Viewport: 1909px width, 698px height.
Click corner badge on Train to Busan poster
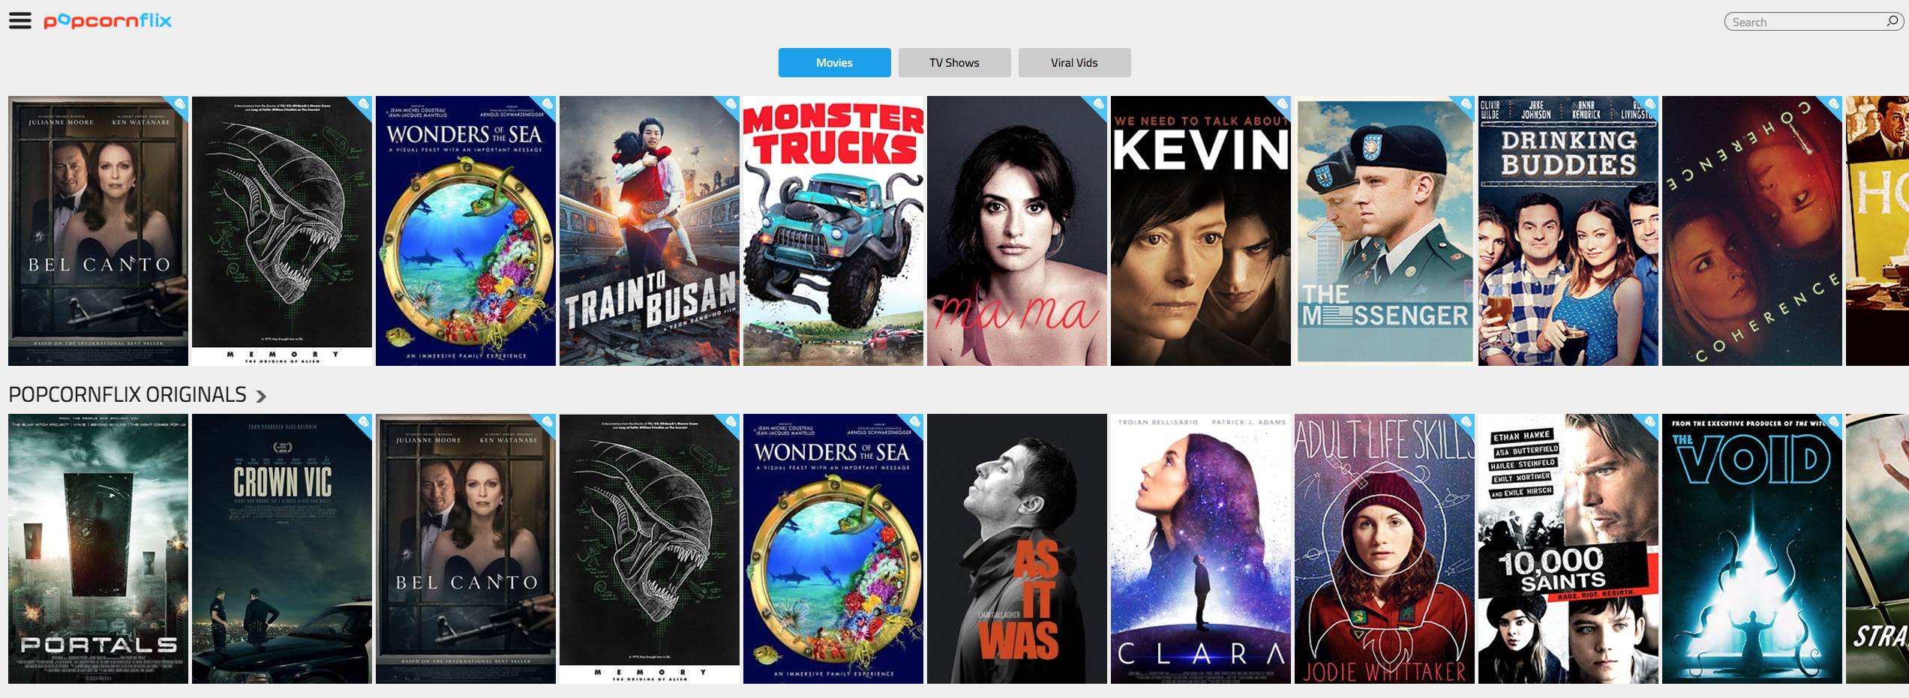(x=730, y=105)
